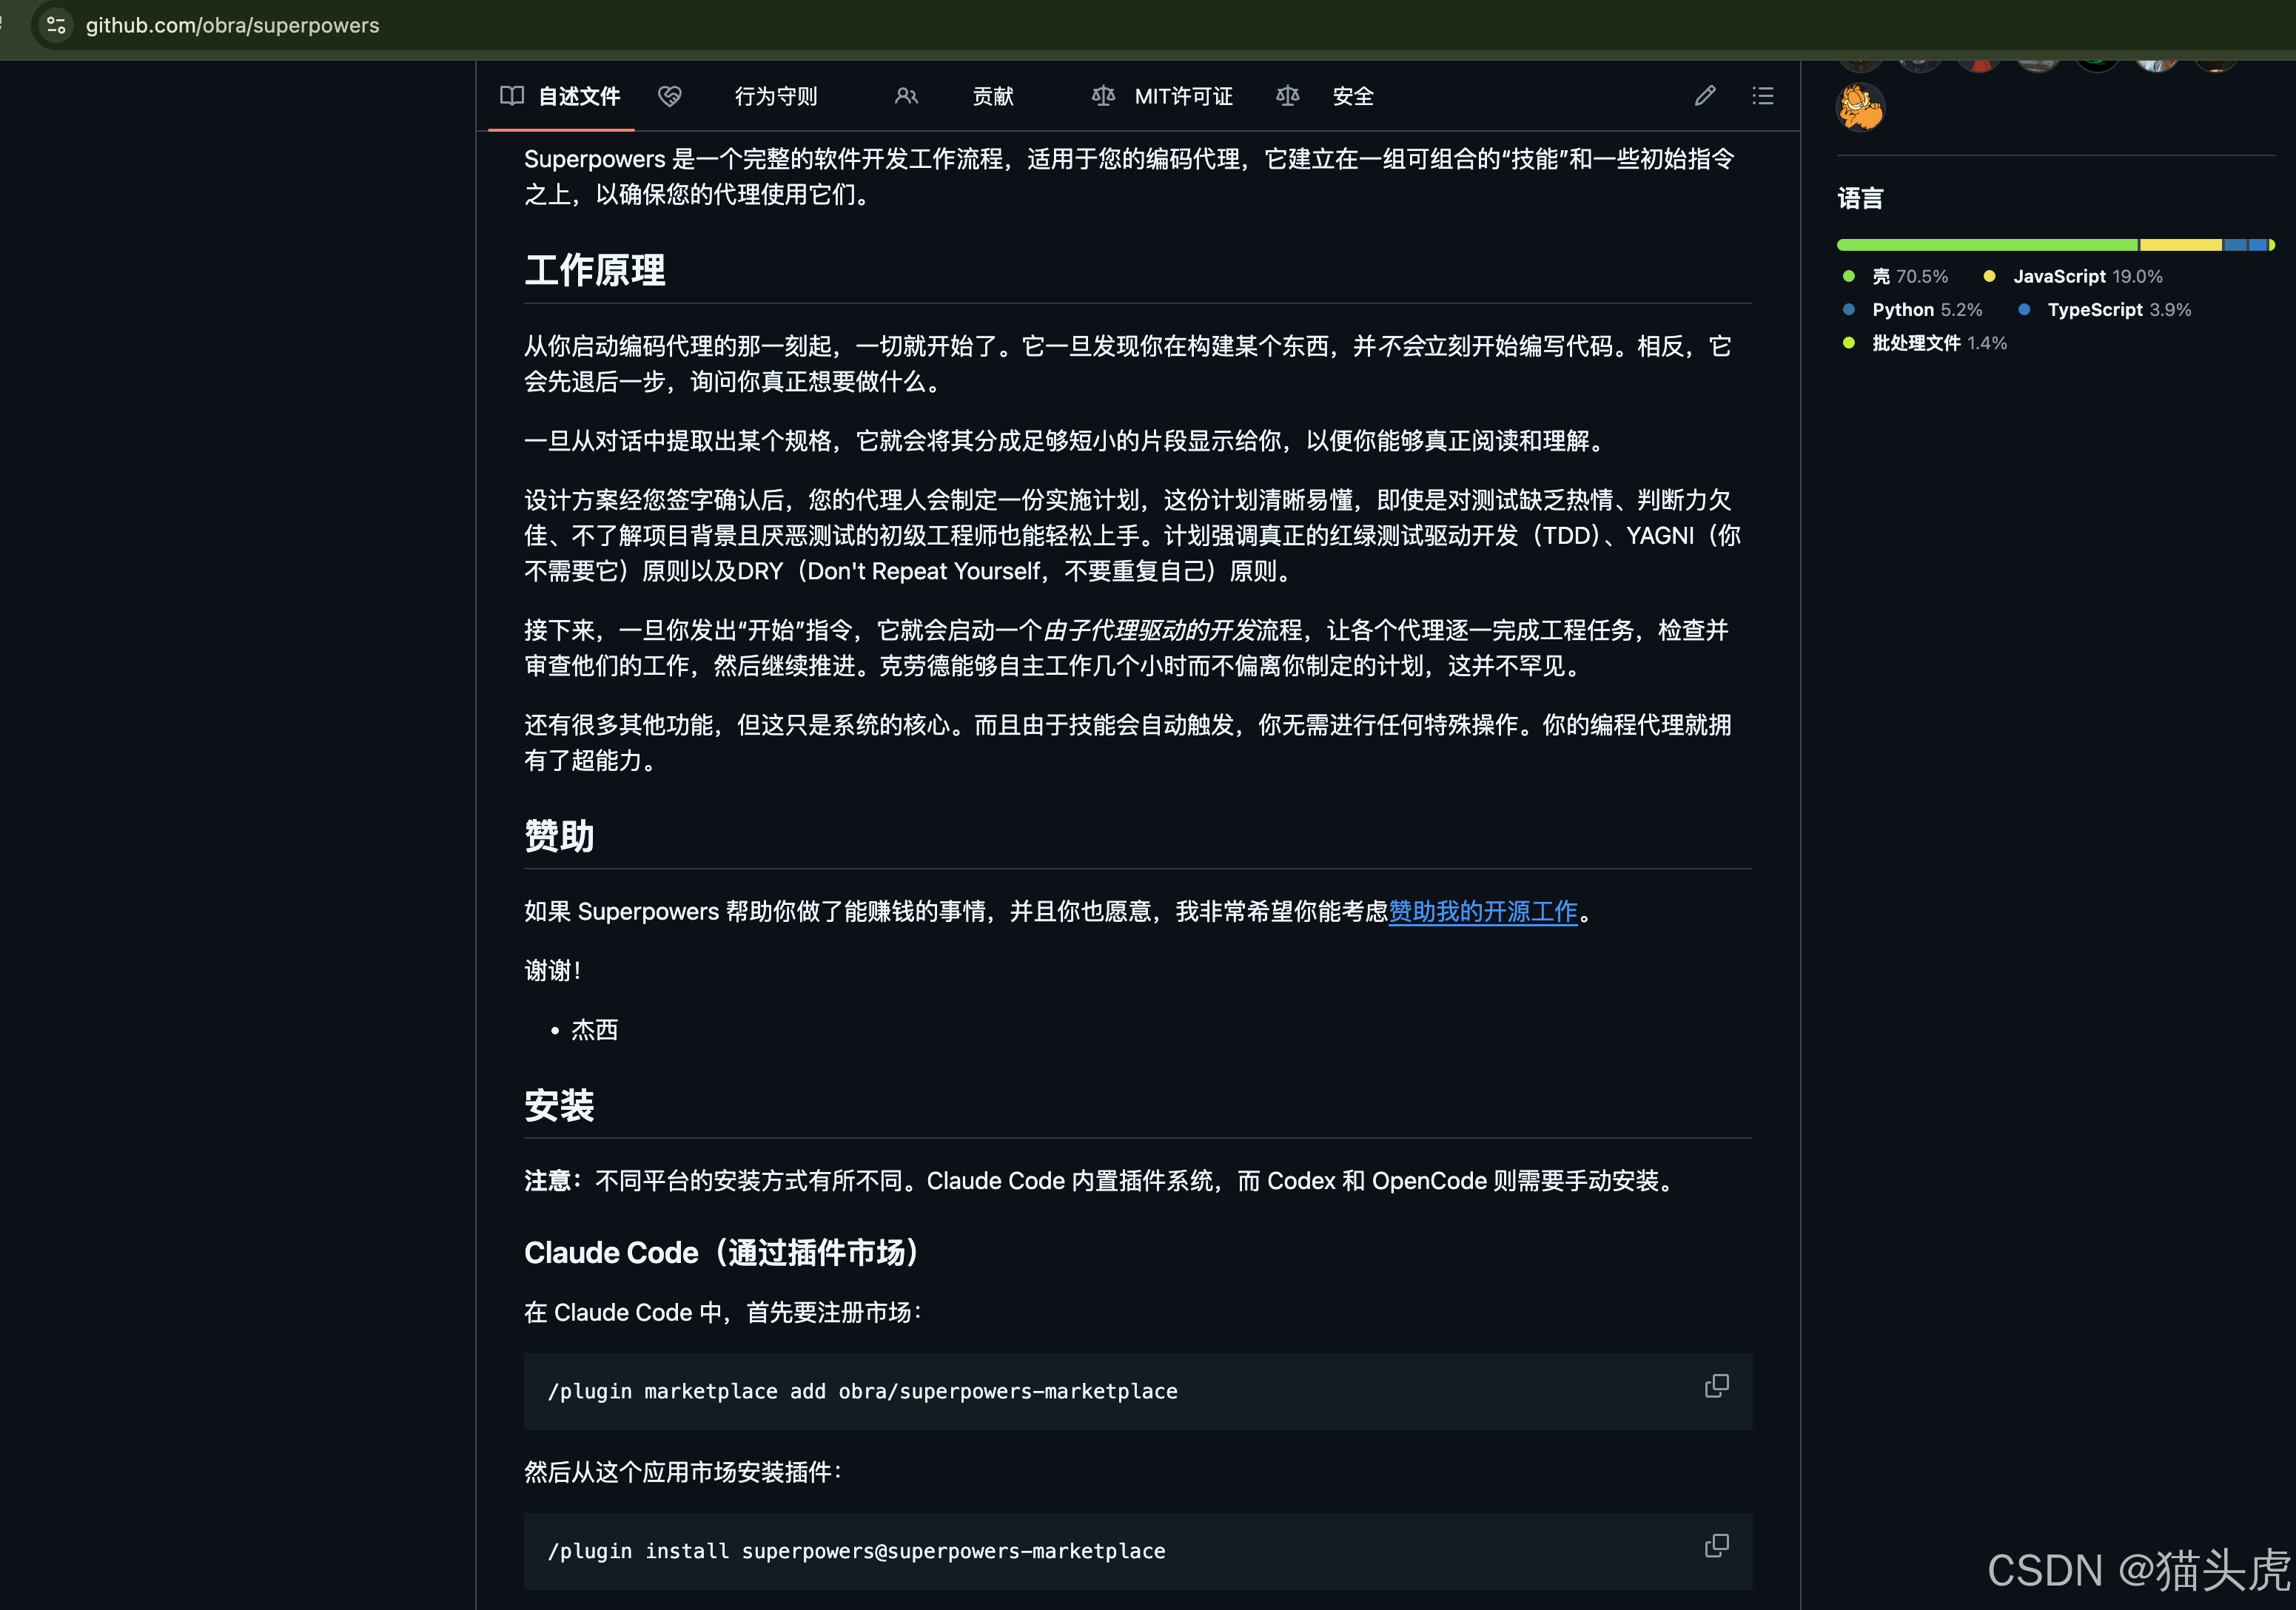Open the site permissions icon in the address bar
Screen dimensions: 2296x1610
[55, 25]
